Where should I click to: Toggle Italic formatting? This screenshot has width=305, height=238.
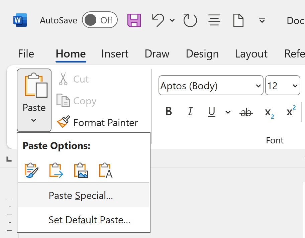[190, 112]
